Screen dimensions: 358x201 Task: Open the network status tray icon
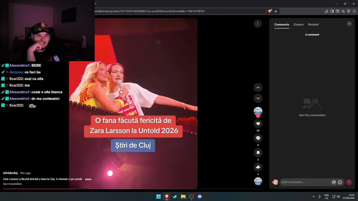click(x=334, y=197)
